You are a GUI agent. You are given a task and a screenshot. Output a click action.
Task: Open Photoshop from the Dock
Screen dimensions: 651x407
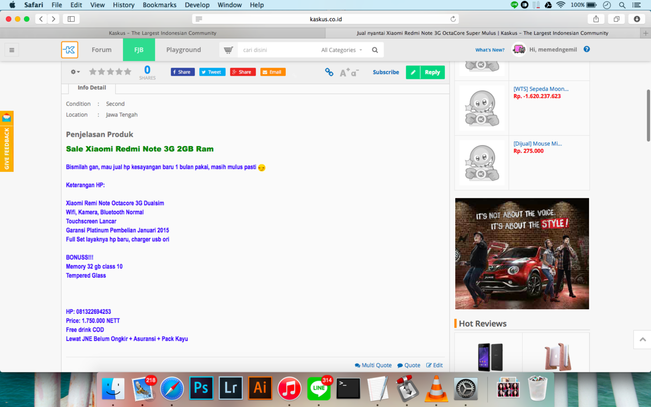[201, 388]
